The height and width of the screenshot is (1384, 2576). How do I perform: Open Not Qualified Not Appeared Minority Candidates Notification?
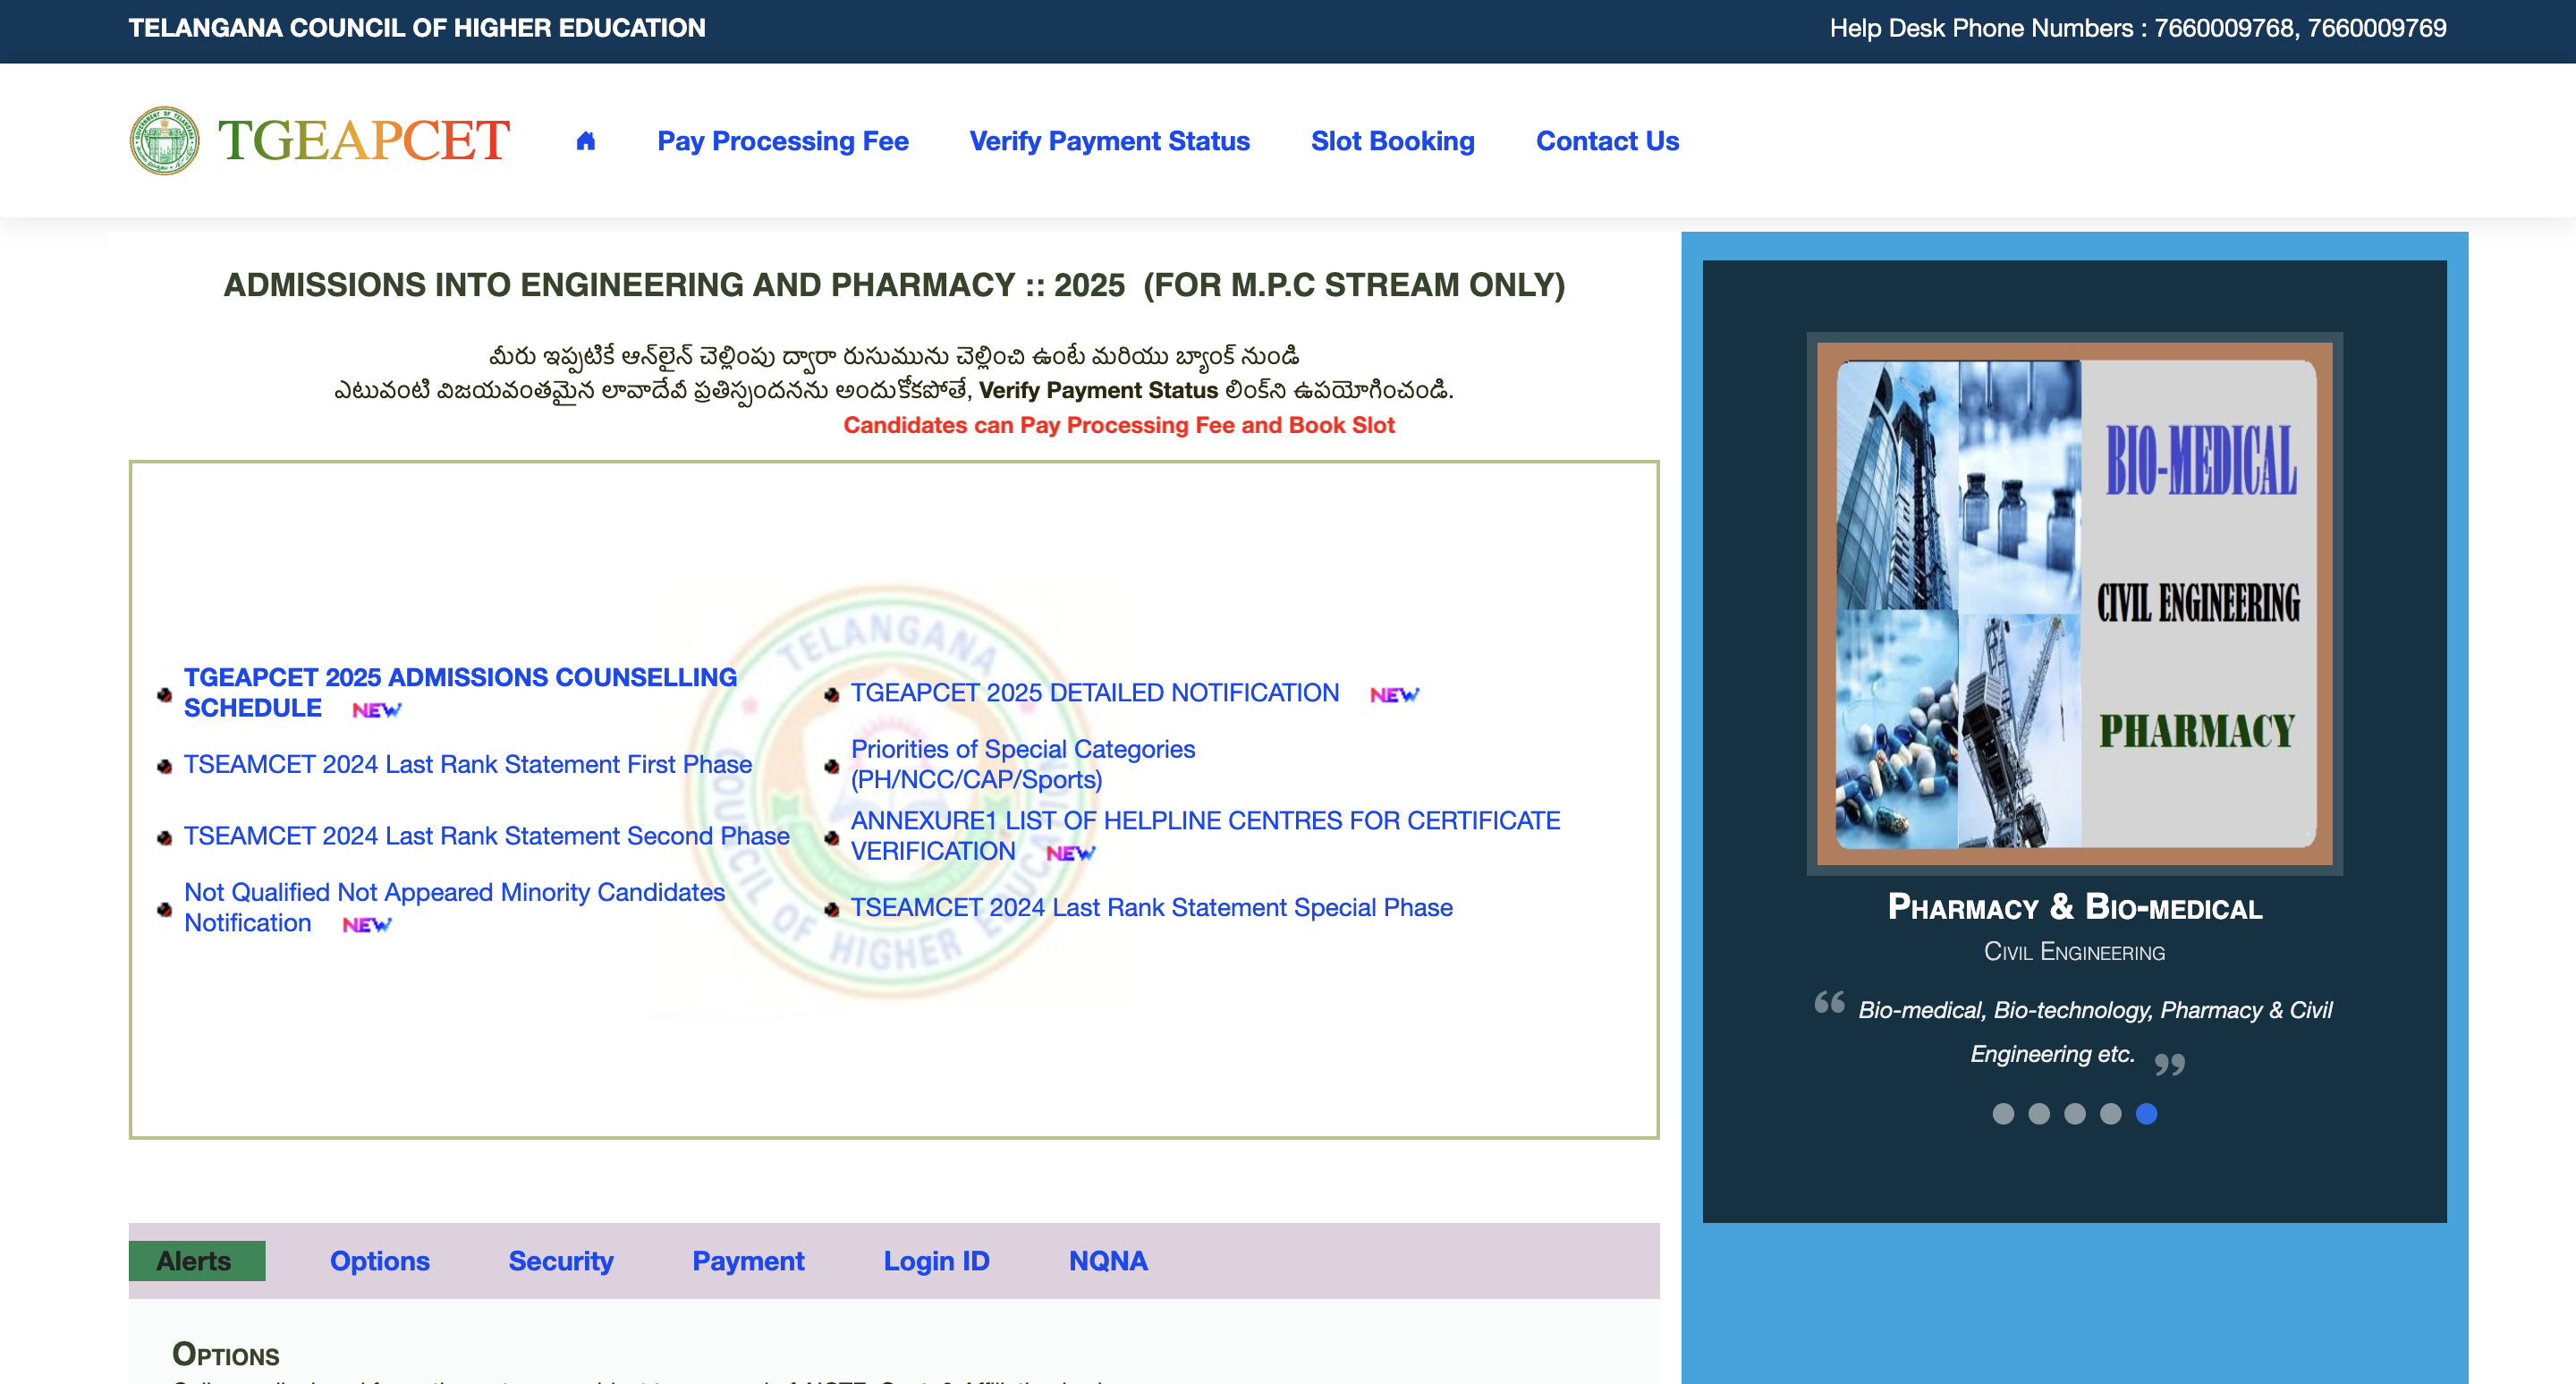454,907
